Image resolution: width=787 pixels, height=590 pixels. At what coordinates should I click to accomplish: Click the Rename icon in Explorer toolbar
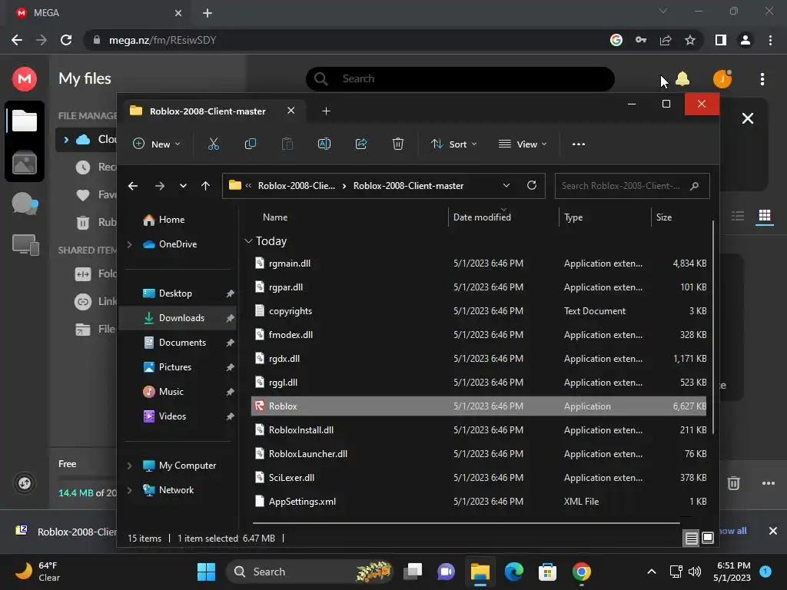(324, 144)
